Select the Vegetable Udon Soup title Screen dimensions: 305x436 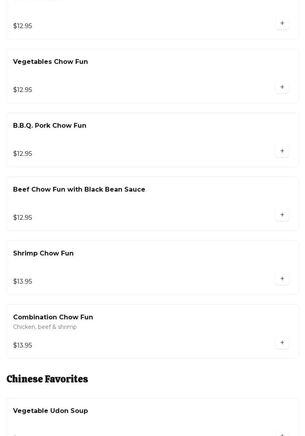pyautogui.click(x=50, y=411)
